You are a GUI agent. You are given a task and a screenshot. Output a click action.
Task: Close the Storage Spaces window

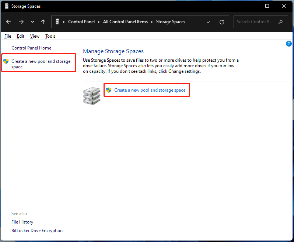coord(284,6)
